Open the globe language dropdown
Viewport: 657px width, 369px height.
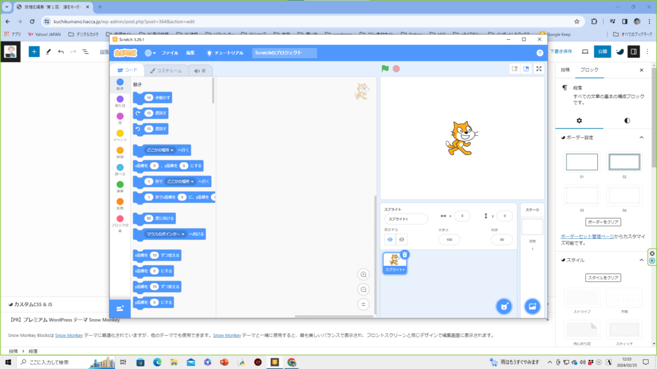149,53
